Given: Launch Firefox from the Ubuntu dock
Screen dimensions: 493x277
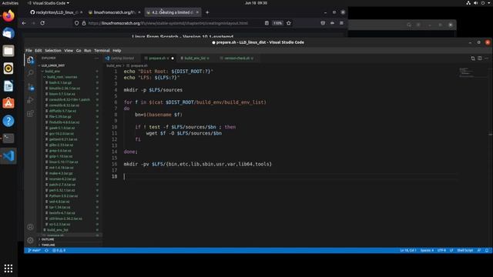Looking at the screenshot, I should coord(8,15).
